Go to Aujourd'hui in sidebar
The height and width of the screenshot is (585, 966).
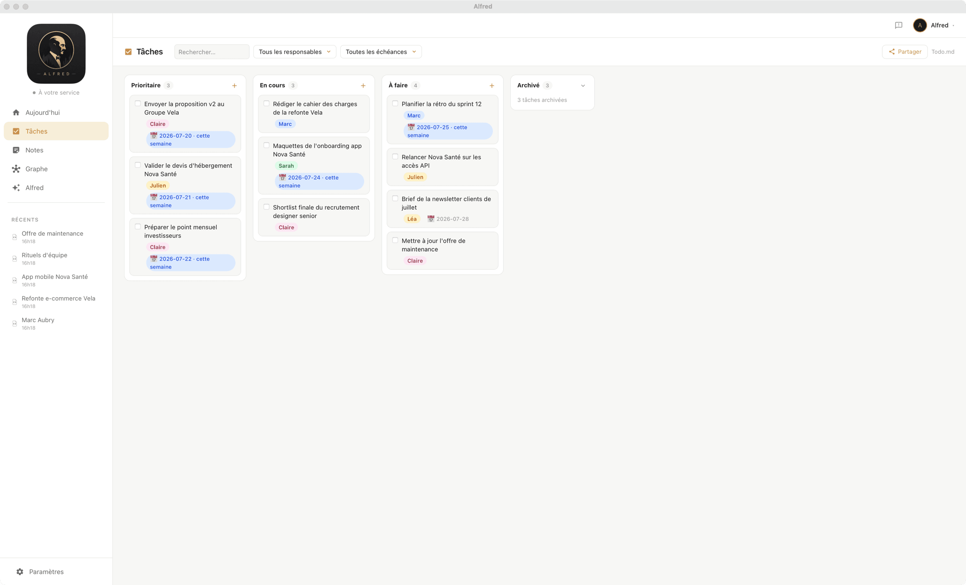[x=42, y=112]
